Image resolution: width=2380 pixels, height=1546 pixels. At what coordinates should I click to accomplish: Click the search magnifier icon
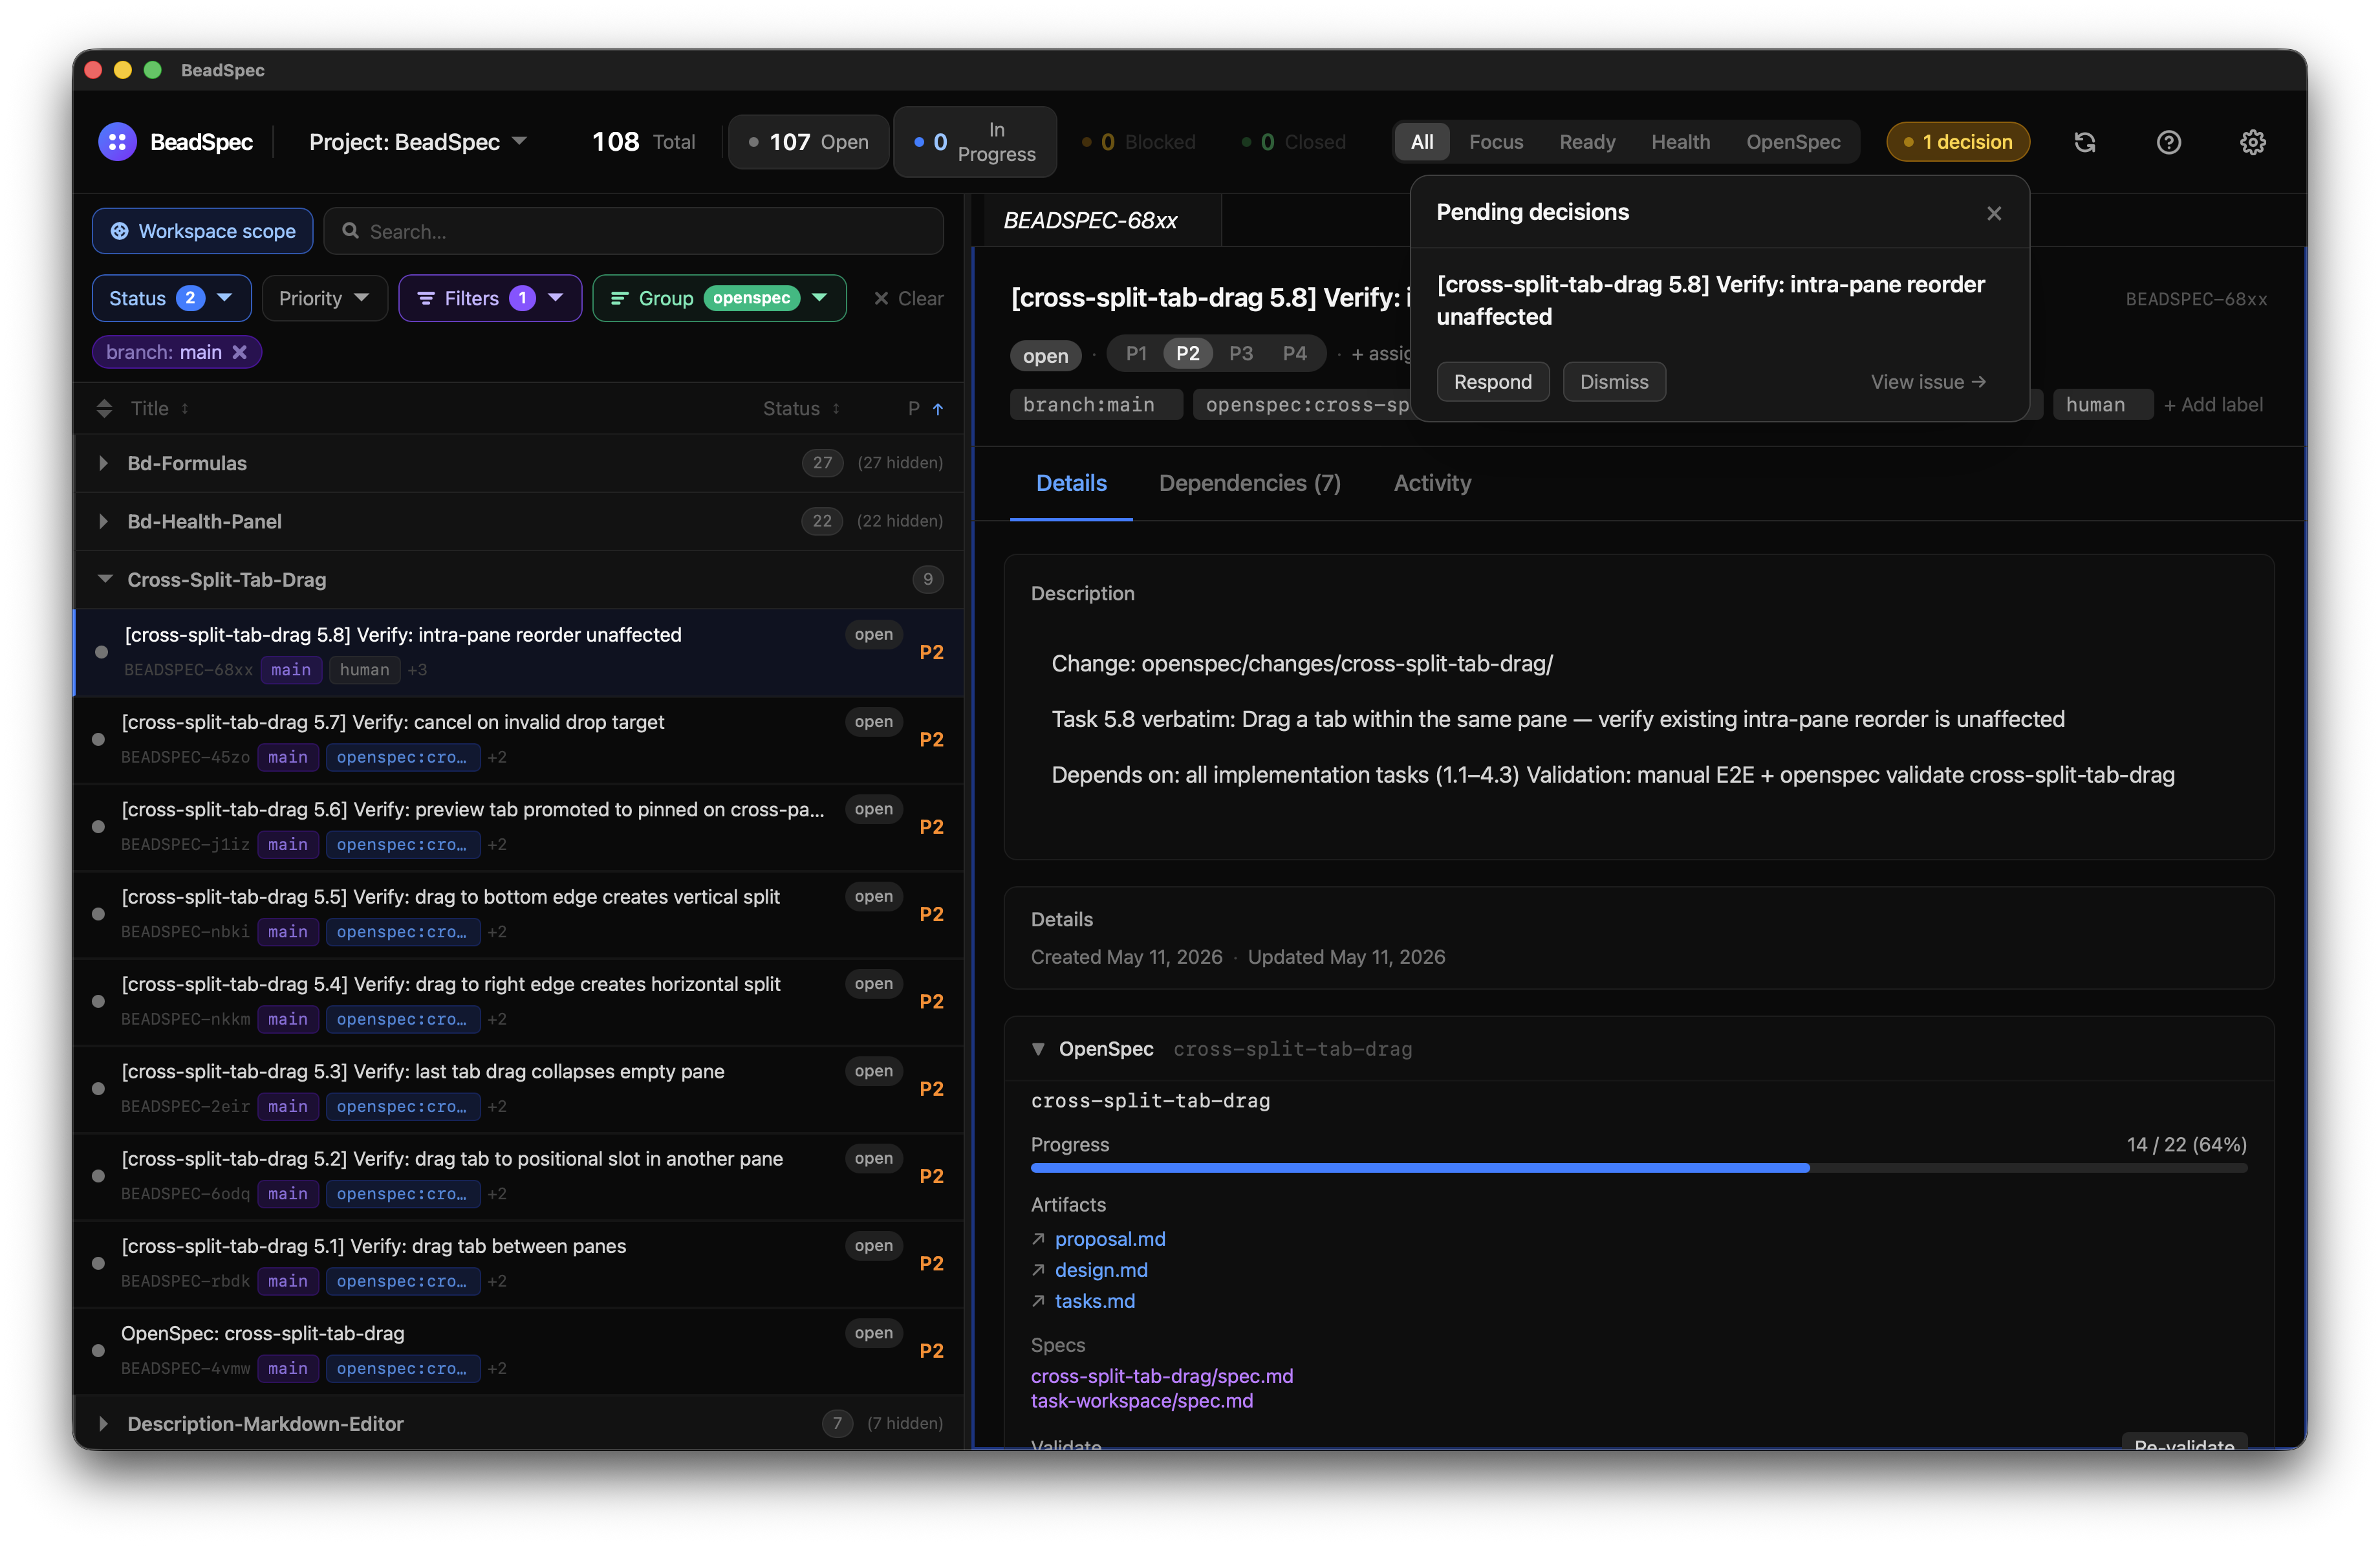tap(350, 231)
